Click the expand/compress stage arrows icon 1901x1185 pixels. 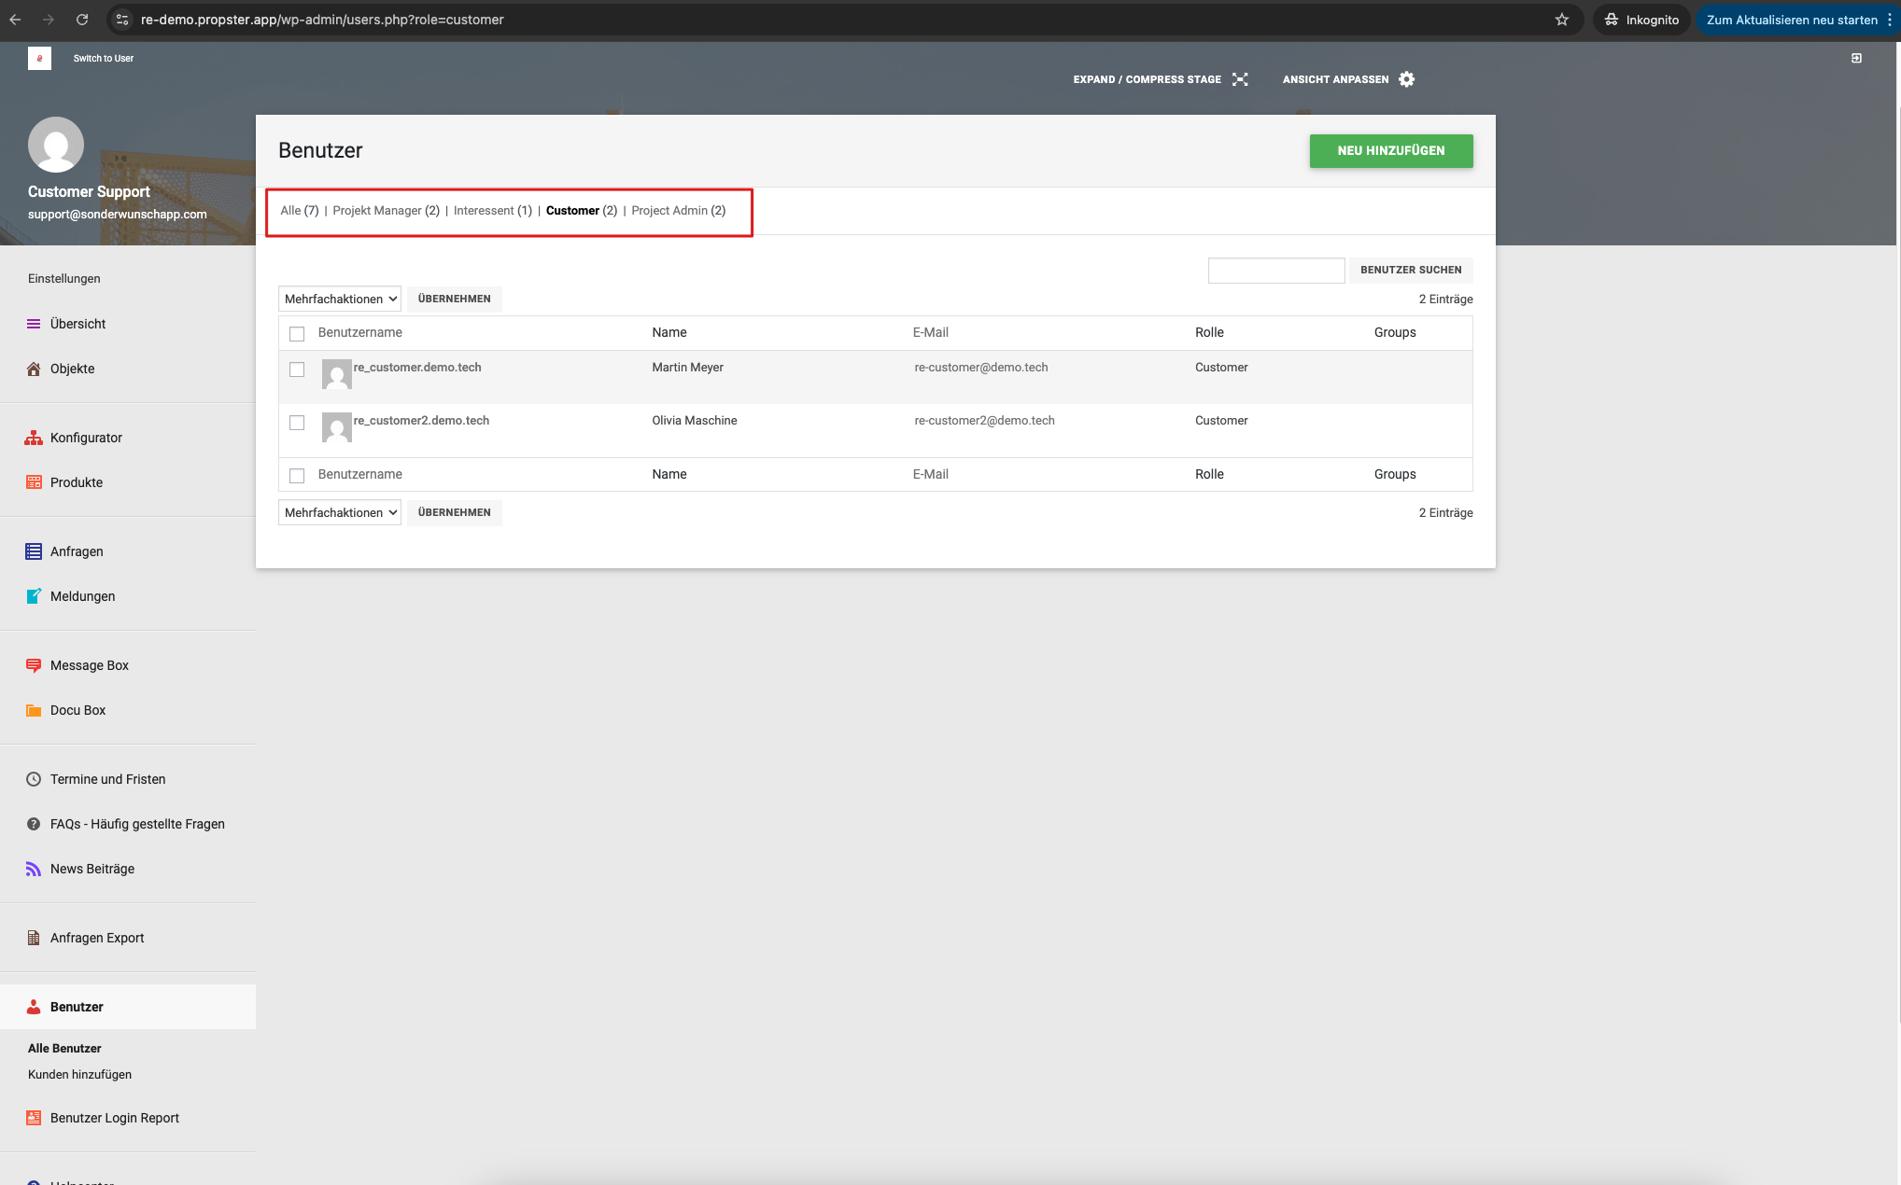1240,79
